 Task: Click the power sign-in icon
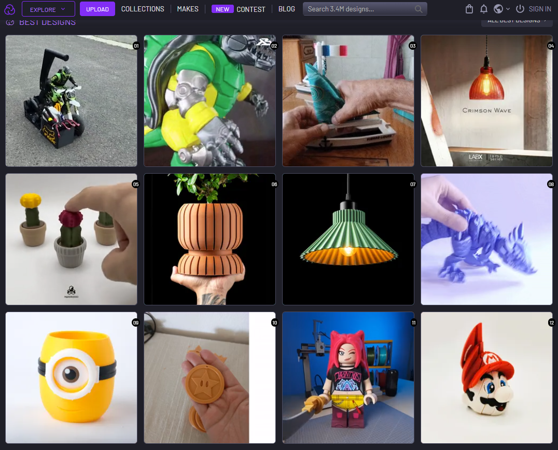click(x=520, y=9)
